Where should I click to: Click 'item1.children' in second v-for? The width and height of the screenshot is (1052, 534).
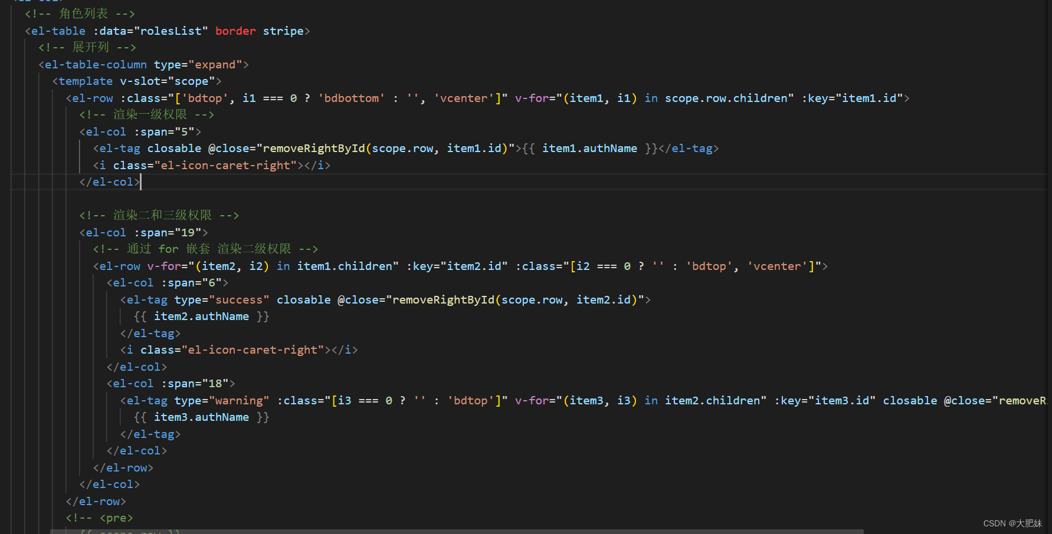(x=345, y=266)
